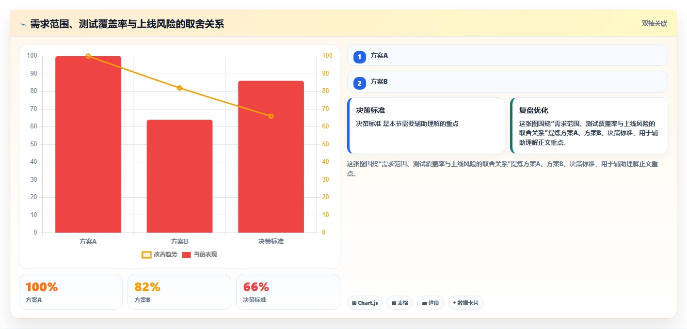Viewport: 687px width, 329px height.
Task: Click the x-axis label 决策标准
Action: [271, 241]
